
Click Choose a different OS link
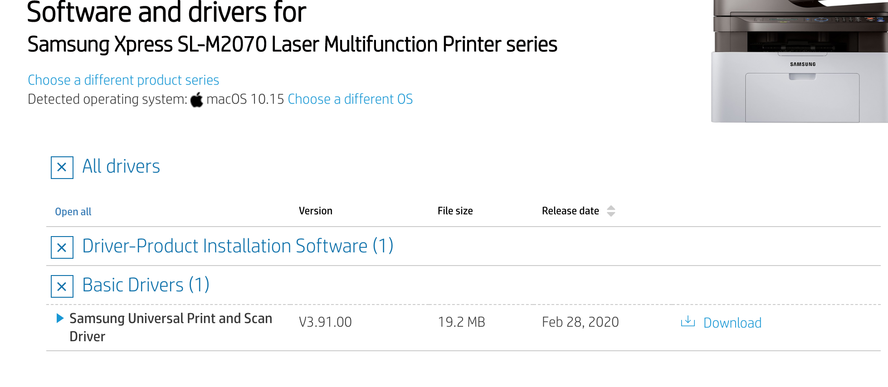click(350, 99)
